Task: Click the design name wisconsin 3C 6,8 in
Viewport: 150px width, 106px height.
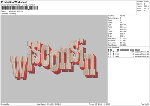Action: 16,11
